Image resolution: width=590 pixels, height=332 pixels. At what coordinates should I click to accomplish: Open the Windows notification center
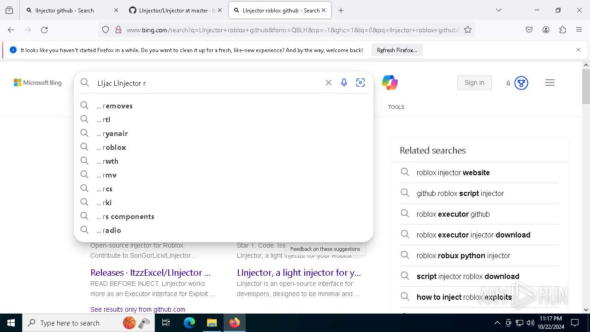tap(575, 323)
